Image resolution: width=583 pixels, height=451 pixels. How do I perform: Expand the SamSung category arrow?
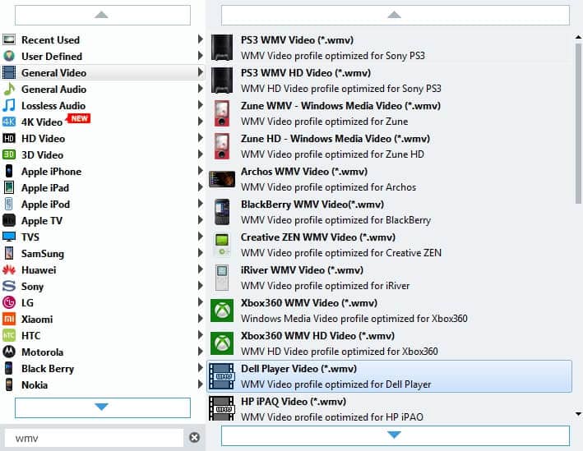point(200,254)
